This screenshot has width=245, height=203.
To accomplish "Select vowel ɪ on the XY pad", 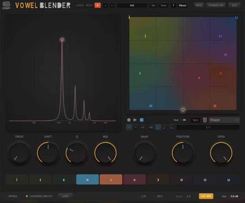I will (x=145, y=36).
